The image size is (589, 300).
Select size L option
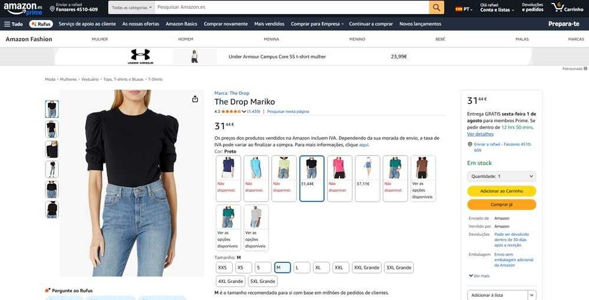302,268
